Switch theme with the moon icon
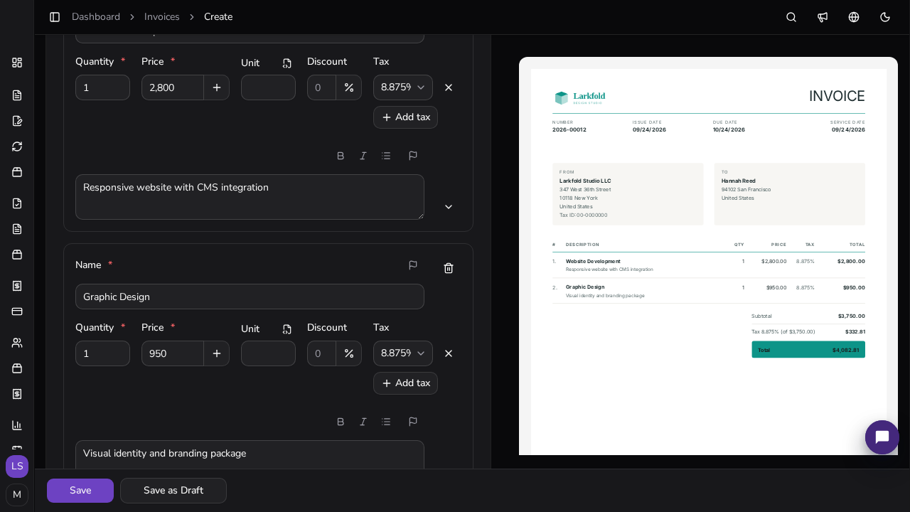 click(x=885, y=17)
